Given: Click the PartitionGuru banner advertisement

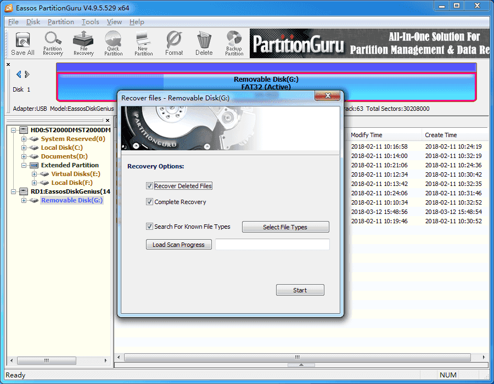Looking at the screenshot, I should (x=369, y=43).
